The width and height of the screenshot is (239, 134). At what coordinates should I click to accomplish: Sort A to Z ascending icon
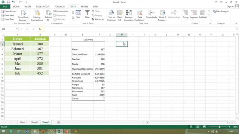point(73,13)
